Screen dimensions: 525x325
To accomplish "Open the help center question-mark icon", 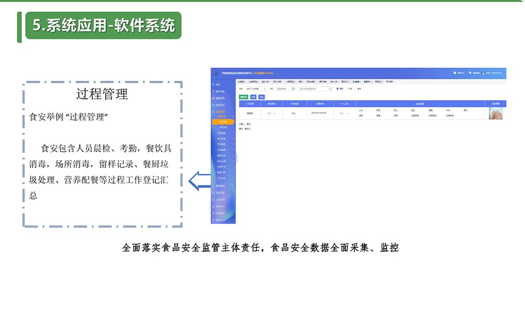I will pos(455,73).
